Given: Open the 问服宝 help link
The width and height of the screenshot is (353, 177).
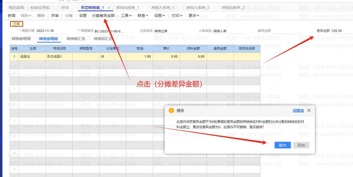Looking at the screenshot, I should pos(298,110).
